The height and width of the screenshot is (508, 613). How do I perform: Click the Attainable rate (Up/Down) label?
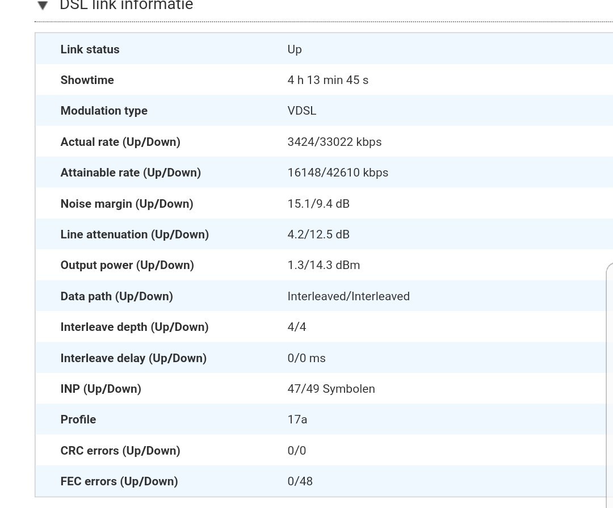tap(131, 173)
